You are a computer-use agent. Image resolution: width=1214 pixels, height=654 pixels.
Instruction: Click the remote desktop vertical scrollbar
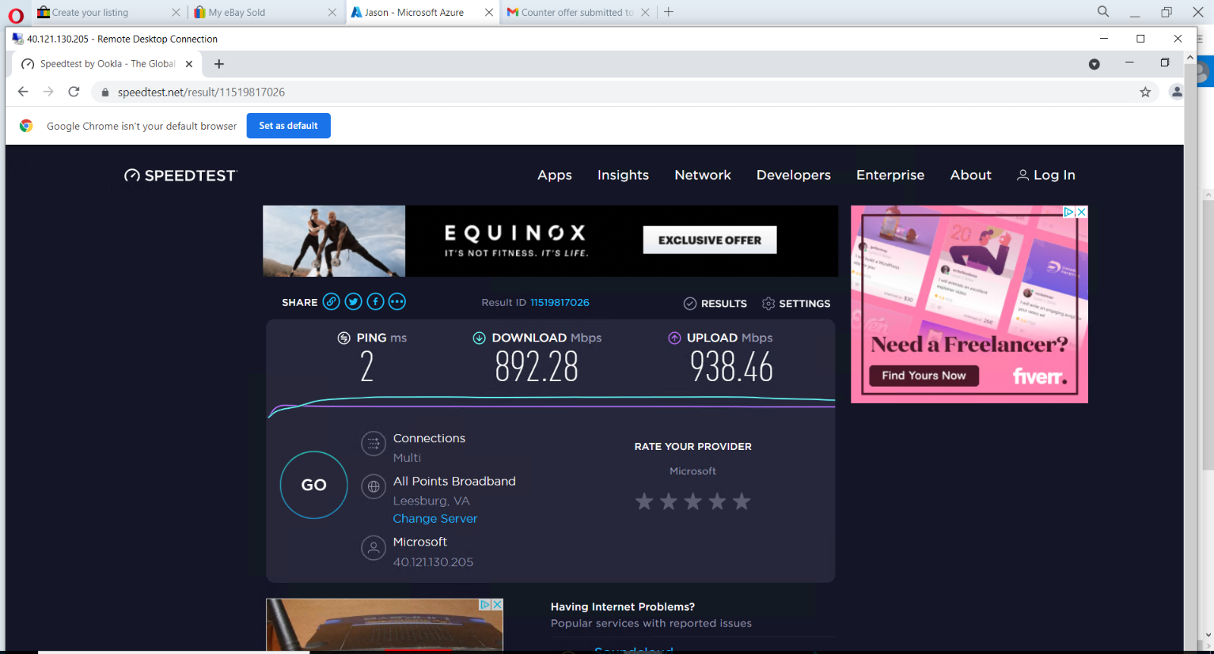coord(1190,349)
